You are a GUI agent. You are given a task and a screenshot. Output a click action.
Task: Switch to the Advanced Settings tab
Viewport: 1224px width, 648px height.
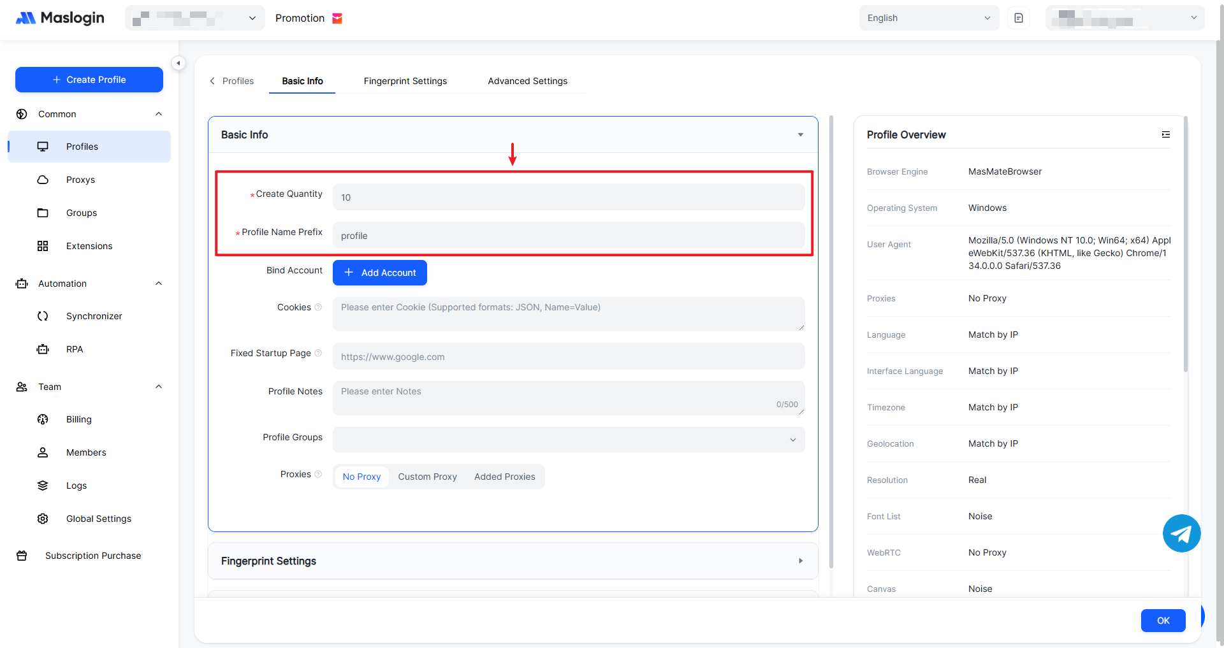click(527, 81)
